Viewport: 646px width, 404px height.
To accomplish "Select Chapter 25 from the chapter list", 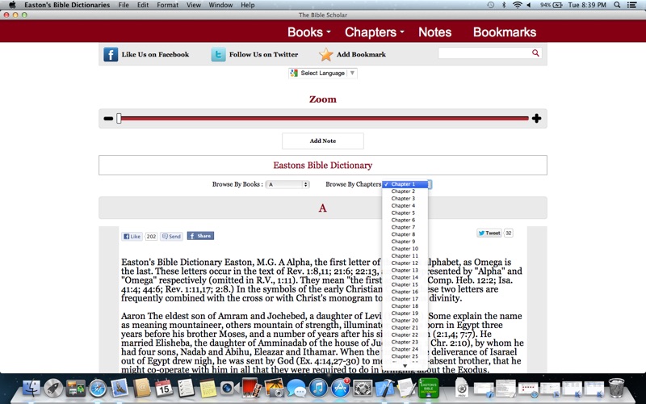I will (x=405, y=356).
